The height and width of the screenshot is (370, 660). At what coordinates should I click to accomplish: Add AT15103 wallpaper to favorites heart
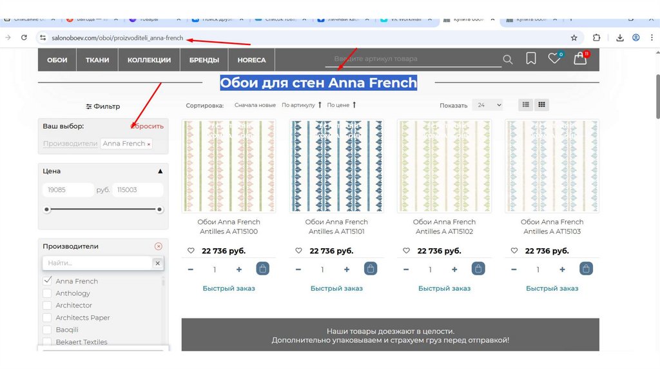point(514,251)
